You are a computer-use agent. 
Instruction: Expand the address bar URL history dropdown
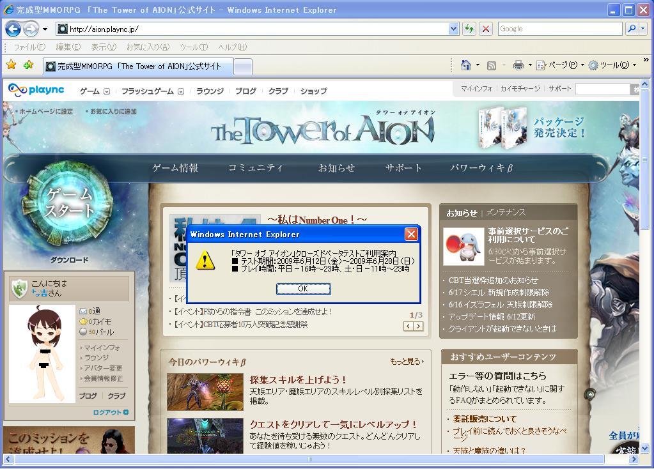[x=454, y=29]
